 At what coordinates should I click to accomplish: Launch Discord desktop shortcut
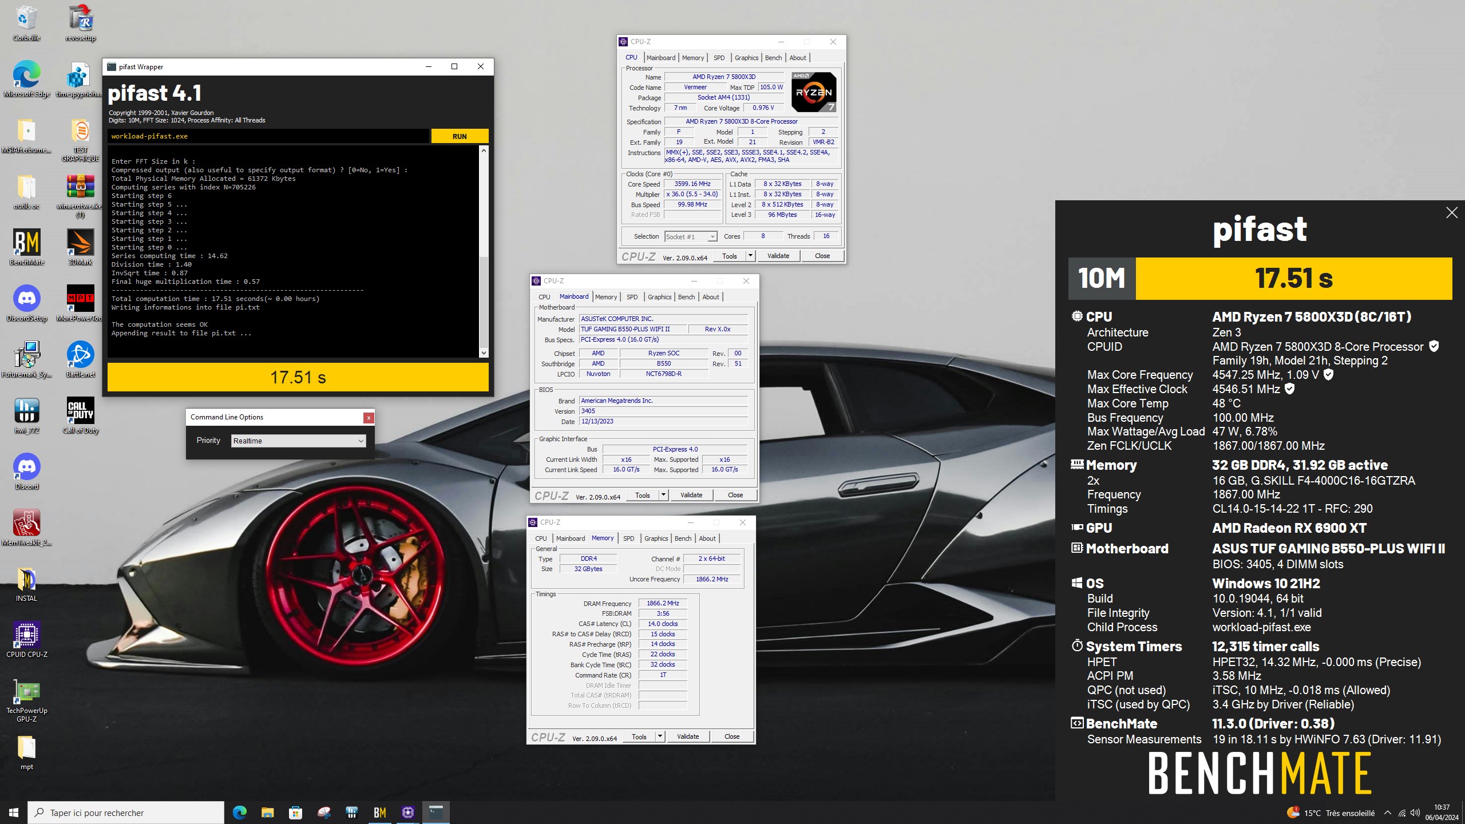[x=26, y=472]
